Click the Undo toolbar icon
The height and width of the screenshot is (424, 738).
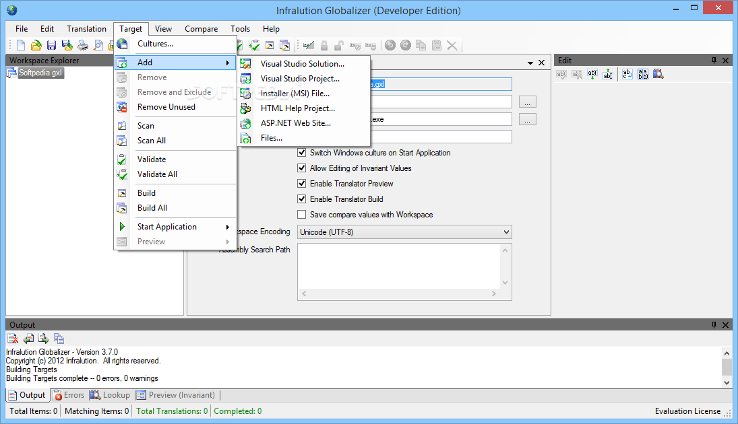390,45
